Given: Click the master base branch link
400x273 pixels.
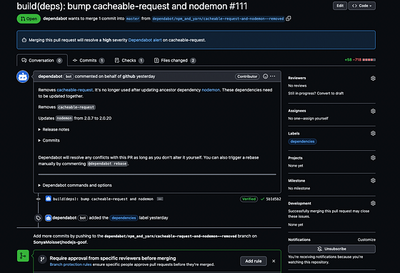Looking at the screenshot, I should [133, 19].
